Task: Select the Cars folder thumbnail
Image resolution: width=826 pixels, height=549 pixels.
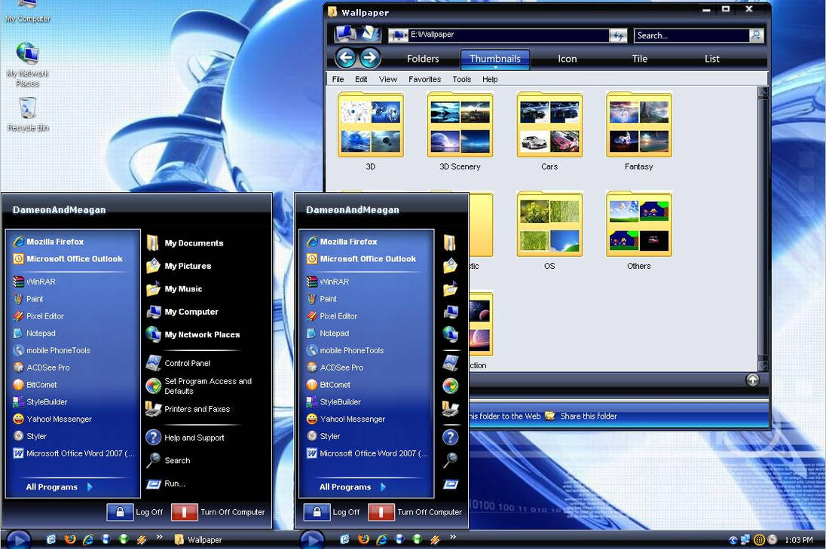Action: (x=549, y=126)
